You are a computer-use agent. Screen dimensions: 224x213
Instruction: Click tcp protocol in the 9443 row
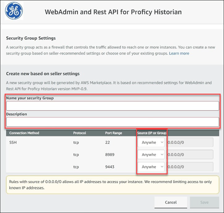(76, 167)
